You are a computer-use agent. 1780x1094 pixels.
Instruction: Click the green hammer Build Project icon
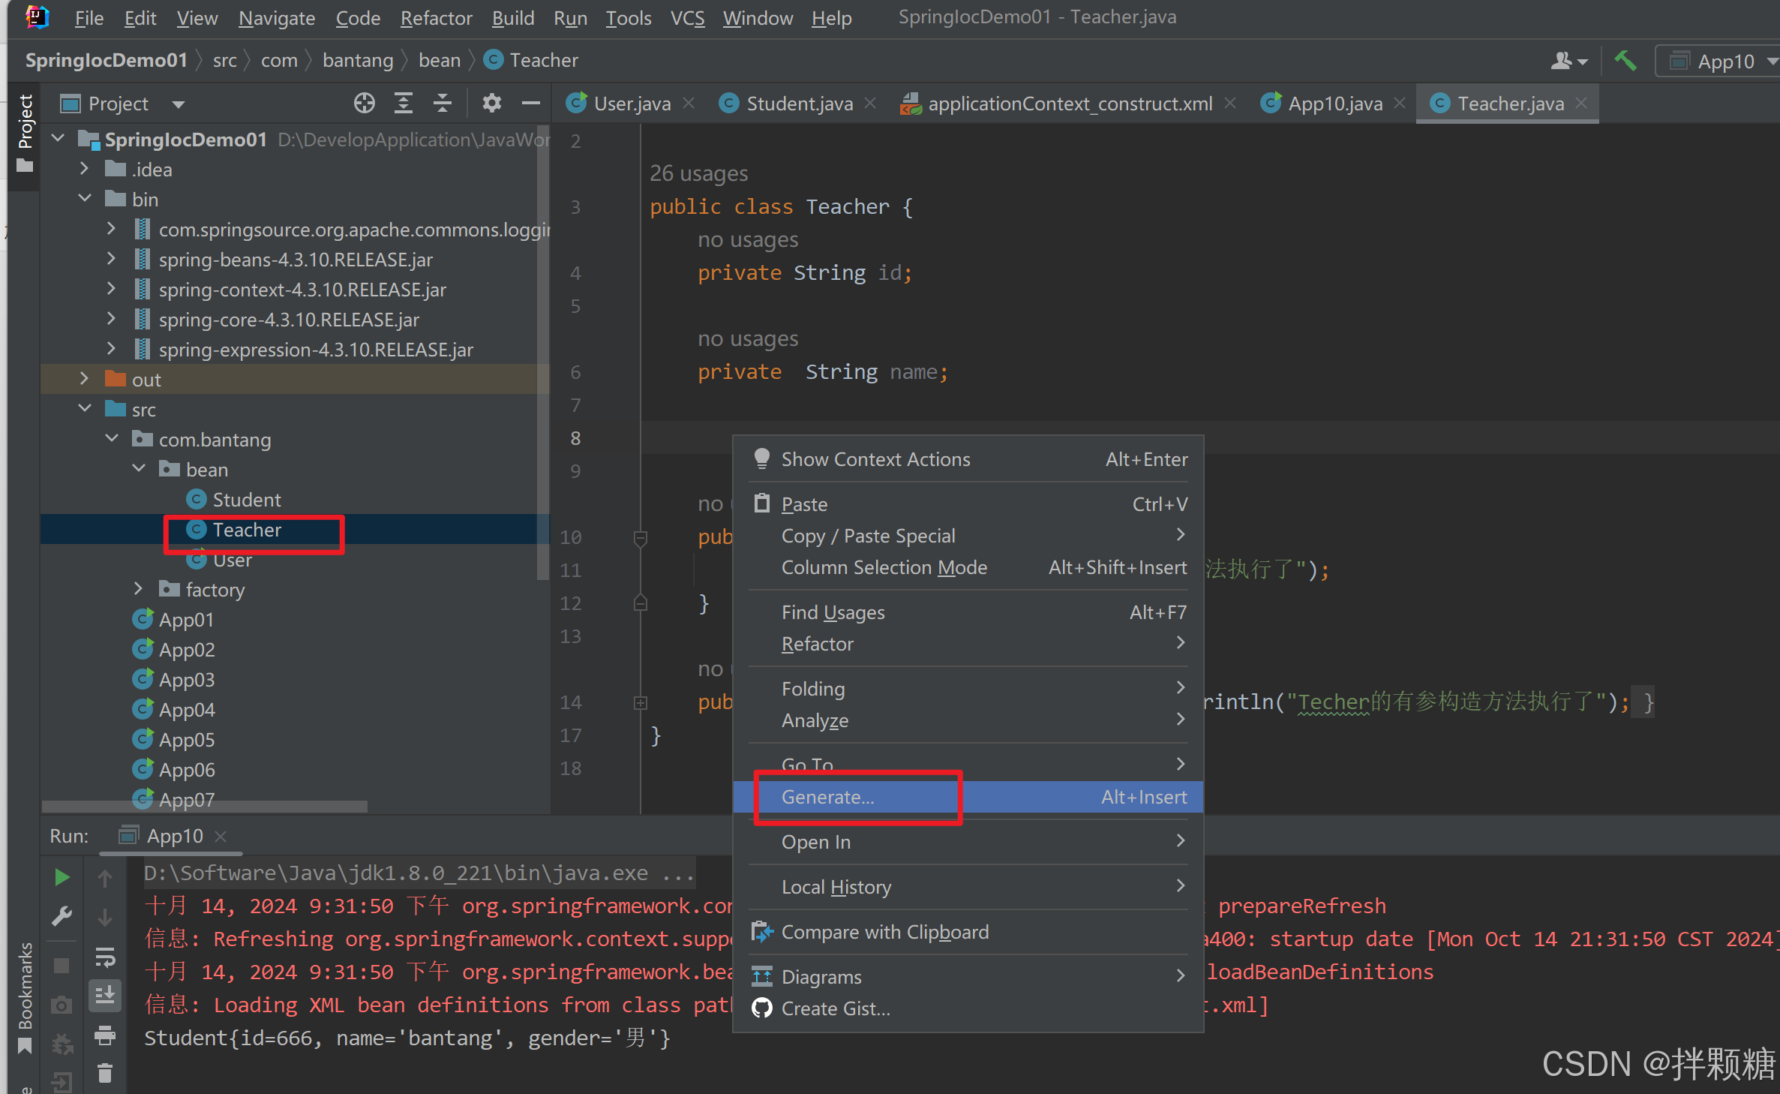(1625, 61)
